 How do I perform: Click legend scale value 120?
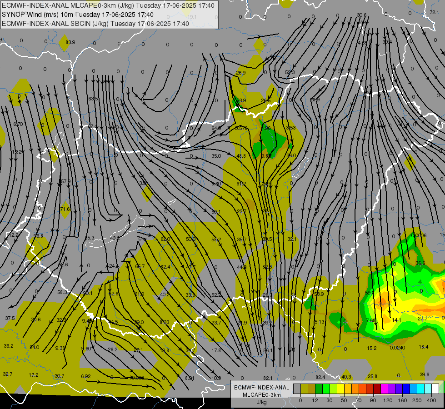[388, 400]
